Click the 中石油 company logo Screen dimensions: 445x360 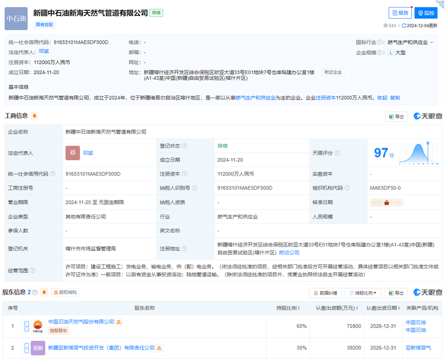(16, 19)
